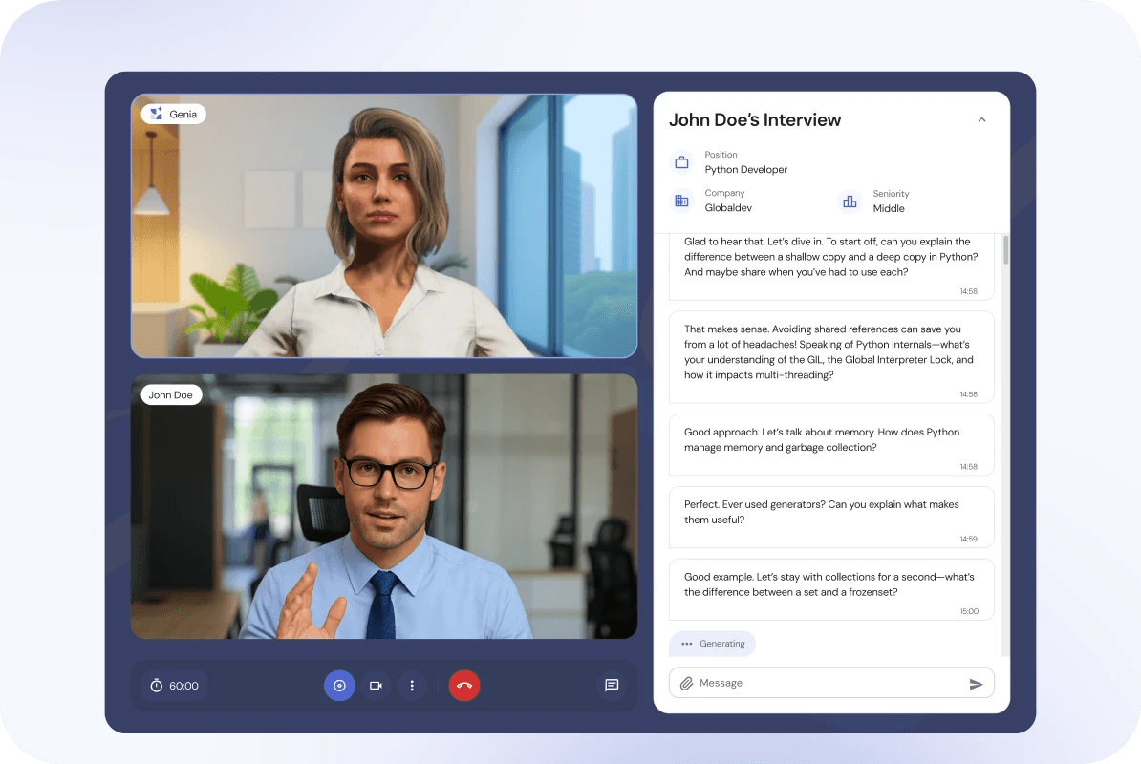
Task: Click the red end call button
Action: point(464,686)
